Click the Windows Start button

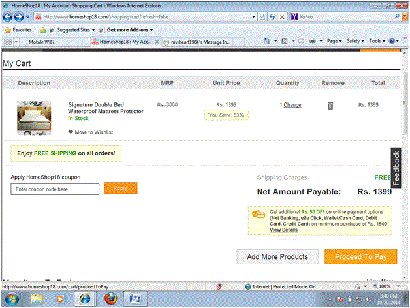coord(12,298)
